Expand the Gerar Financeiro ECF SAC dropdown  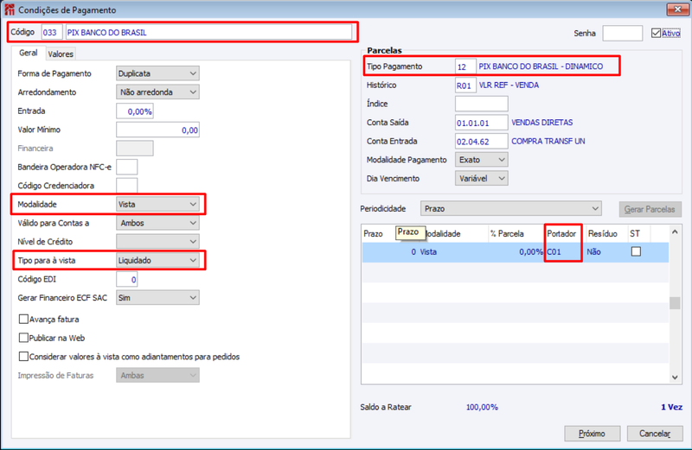(157, 298)
